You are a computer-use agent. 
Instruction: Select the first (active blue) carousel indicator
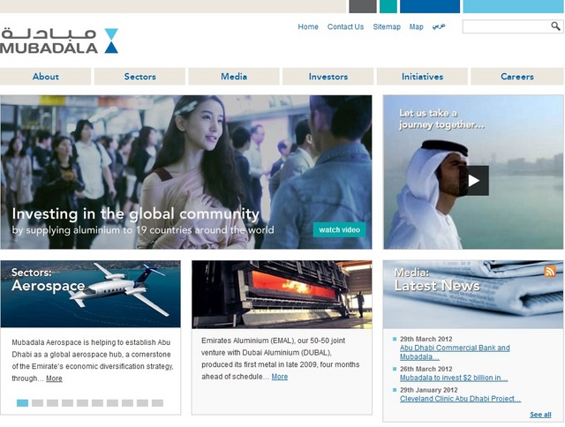click(22, 403)
